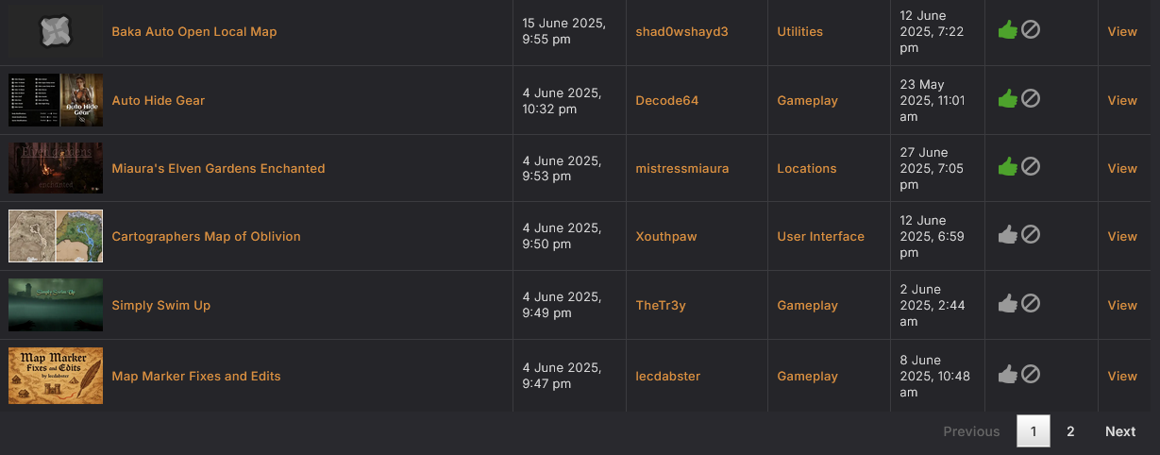The width and height of the screenshot is (1160, 455).
Task: Open Simply Swim Up mod page
Action: tap(160, 305)
